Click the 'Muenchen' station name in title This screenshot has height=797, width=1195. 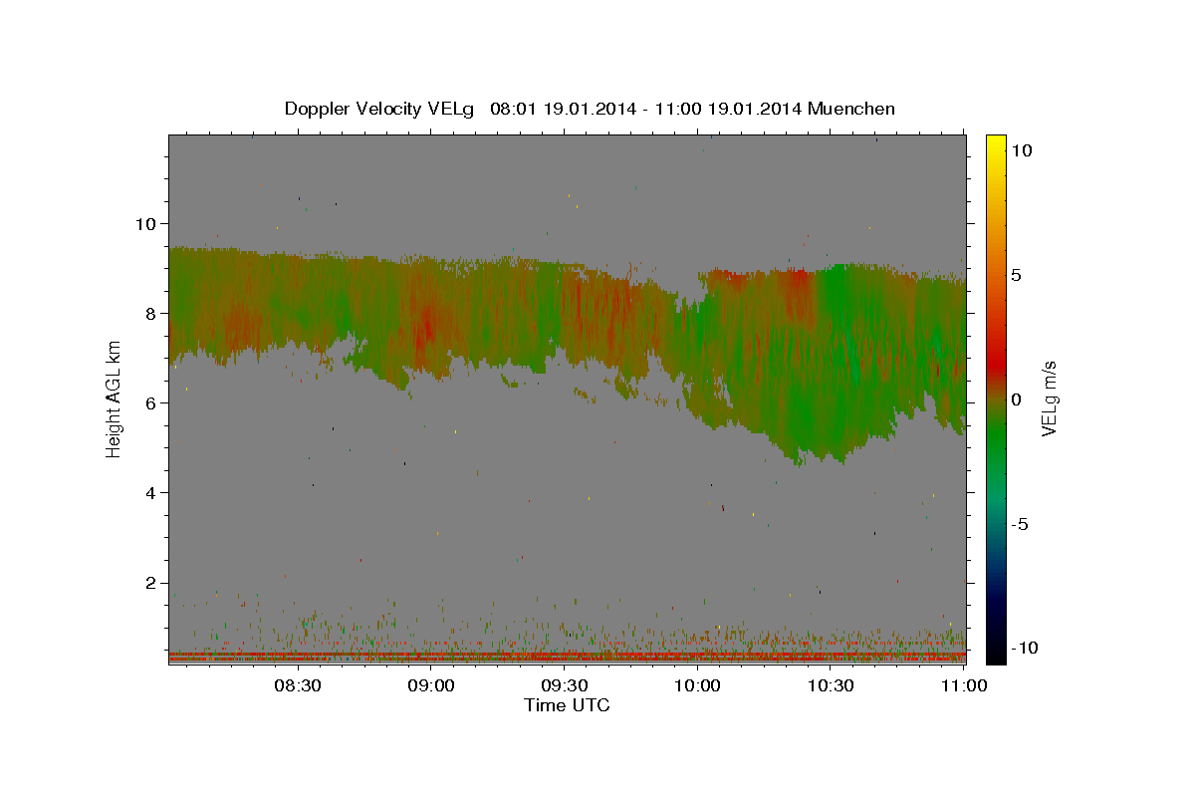(852, 109)
